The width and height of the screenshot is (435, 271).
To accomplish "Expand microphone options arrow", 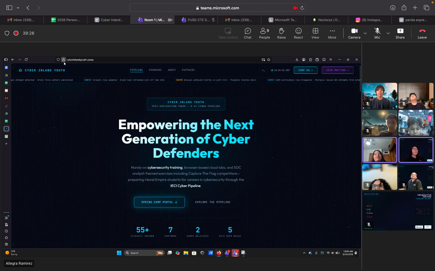I will pos(388,33).
